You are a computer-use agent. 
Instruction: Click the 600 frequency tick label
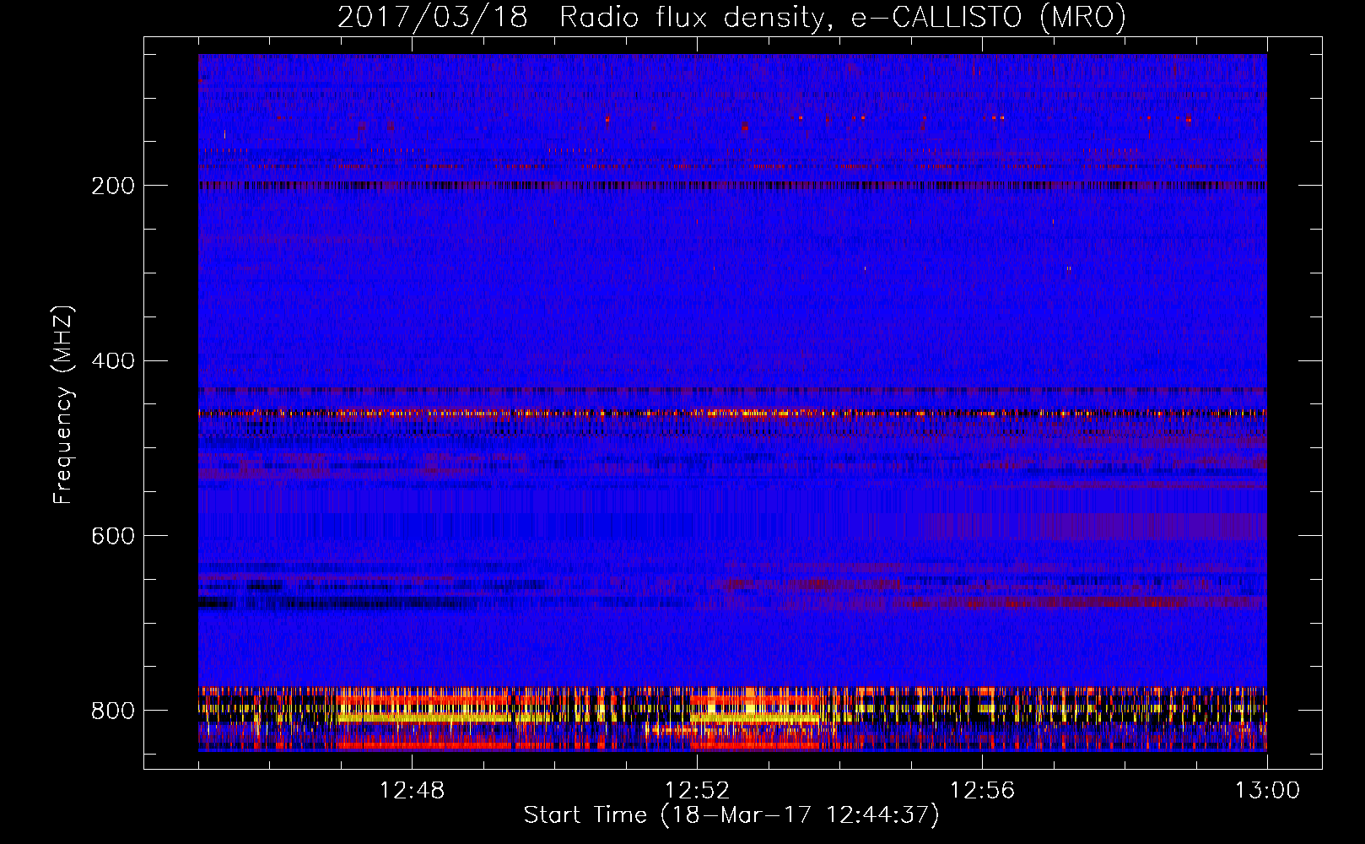pos(113,536)
